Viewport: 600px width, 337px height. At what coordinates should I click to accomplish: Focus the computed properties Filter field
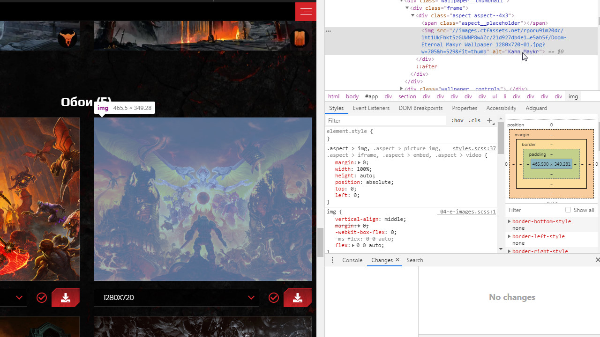pyautogui.click(x=534, y=210)
